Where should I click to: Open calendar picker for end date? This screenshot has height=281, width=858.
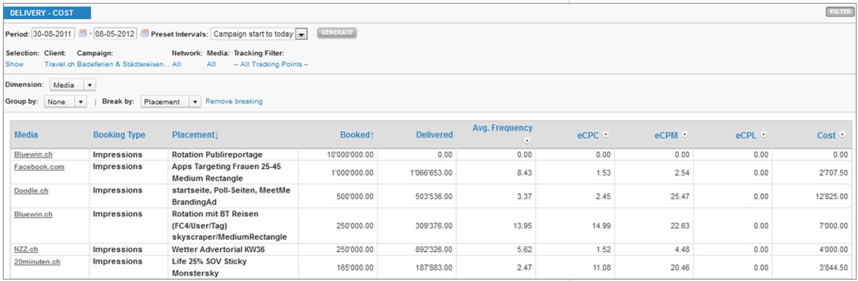(x=145, y=33)
